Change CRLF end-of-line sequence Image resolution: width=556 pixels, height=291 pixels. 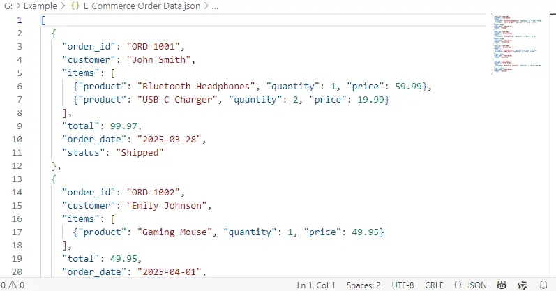tap(434, 285)
